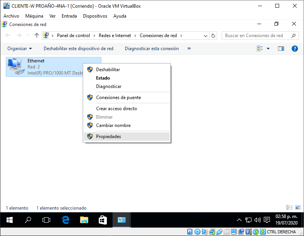Select the Control Panel taskbar button
Image resolution: width=304 pixels, height=236 pixels.
pyautogui.click(x=121, y=220)
